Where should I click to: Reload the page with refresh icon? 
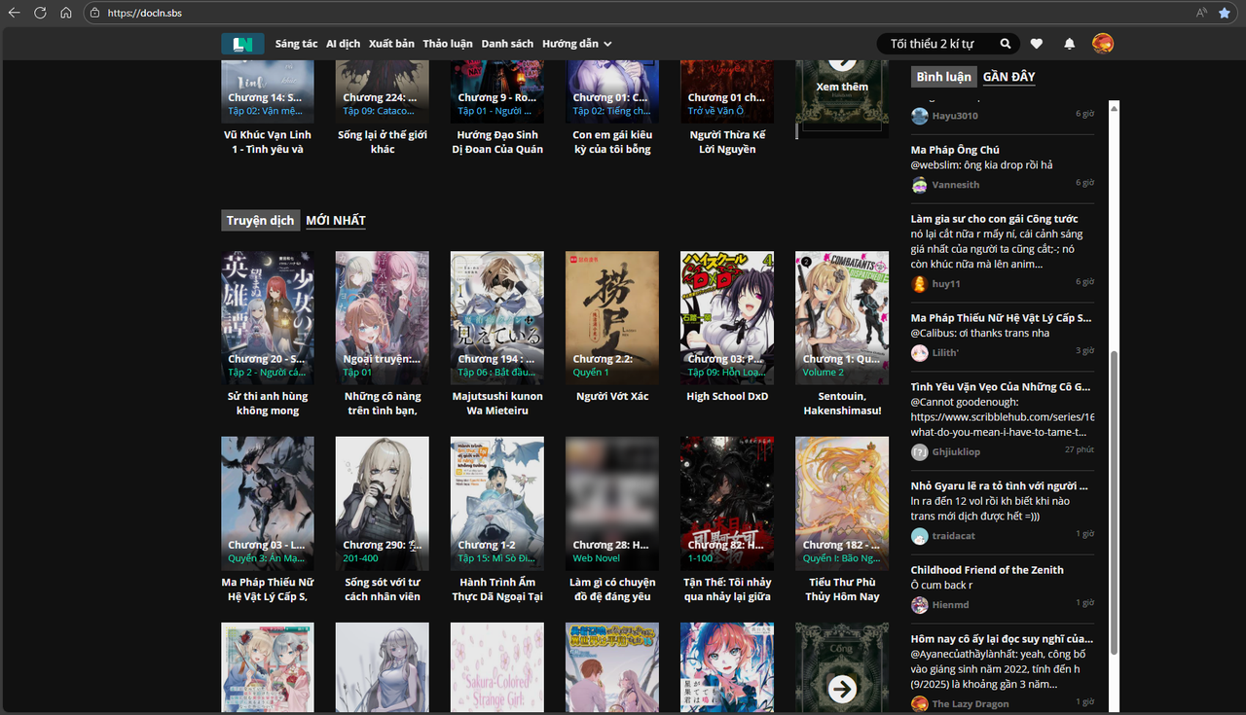click(40, 13)
